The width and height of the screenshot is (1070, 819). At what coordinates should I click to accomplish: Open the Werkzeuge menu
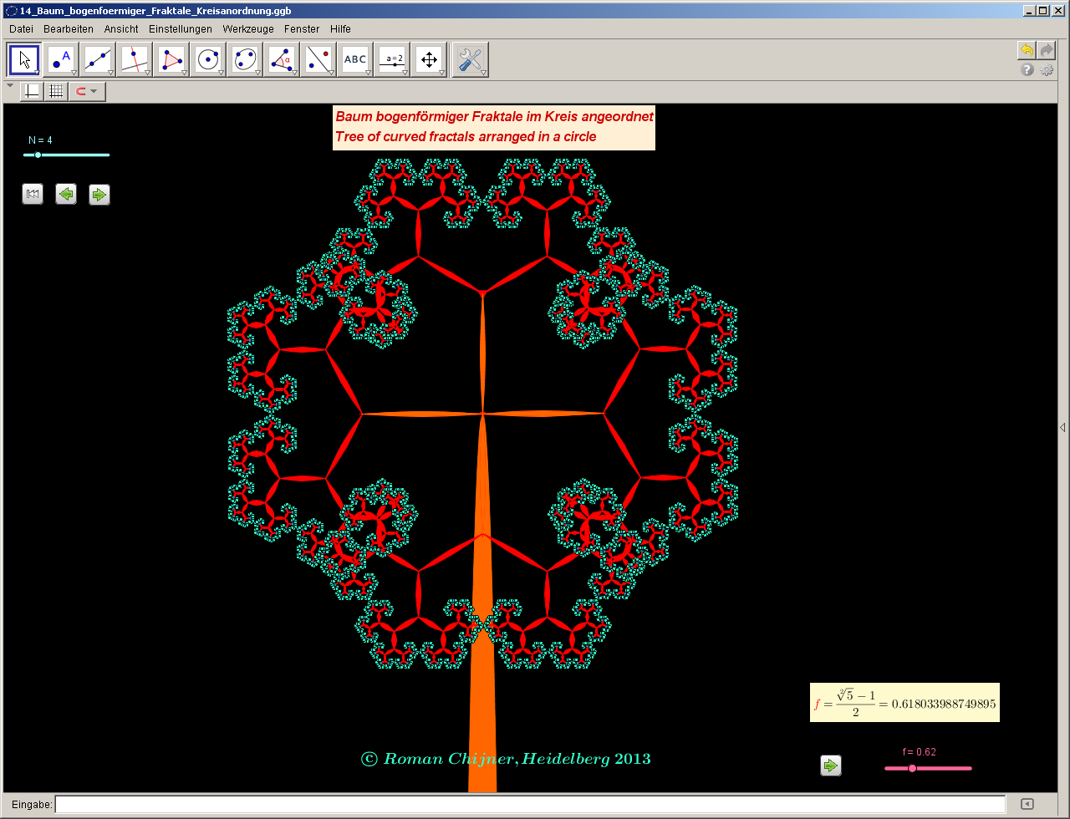[247, 28]
